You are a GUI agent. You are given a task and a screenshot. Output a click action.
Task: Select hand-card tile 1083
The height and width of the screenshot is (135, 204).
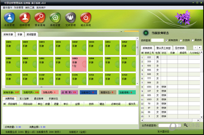[29, 64]
